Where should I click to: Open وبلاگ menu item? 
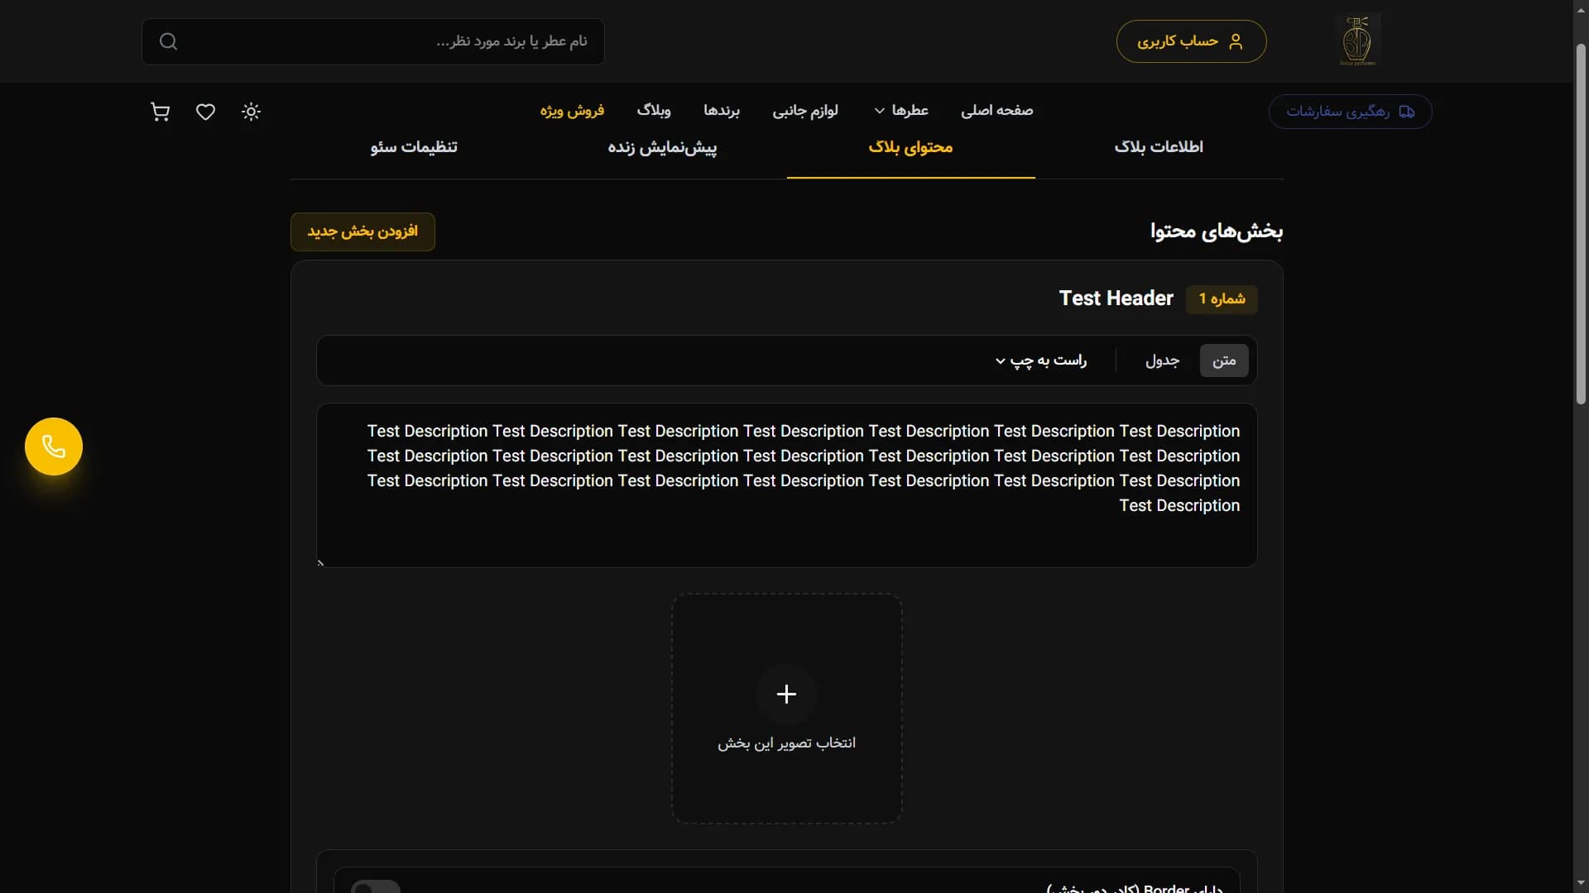click(654, 111)
